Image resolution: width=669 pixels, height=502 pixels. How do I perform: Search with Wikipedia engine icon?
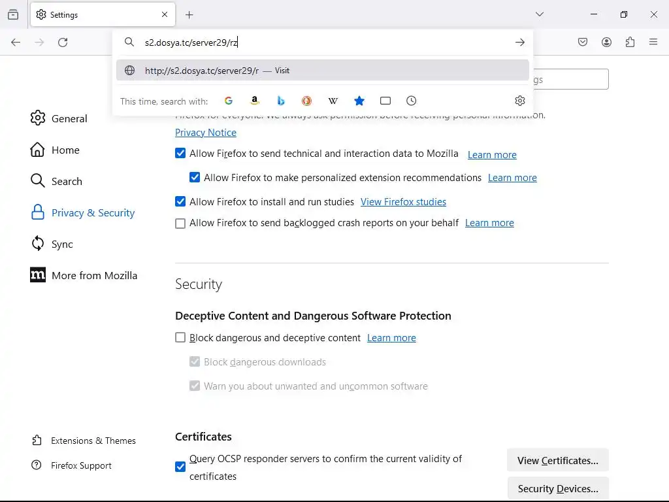[x=333, y=101]
